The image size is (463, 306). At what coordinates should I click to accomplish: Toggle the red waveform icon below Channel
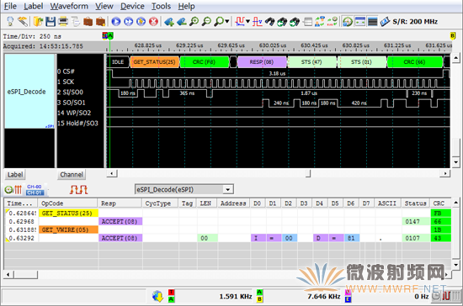click(78, 189)
